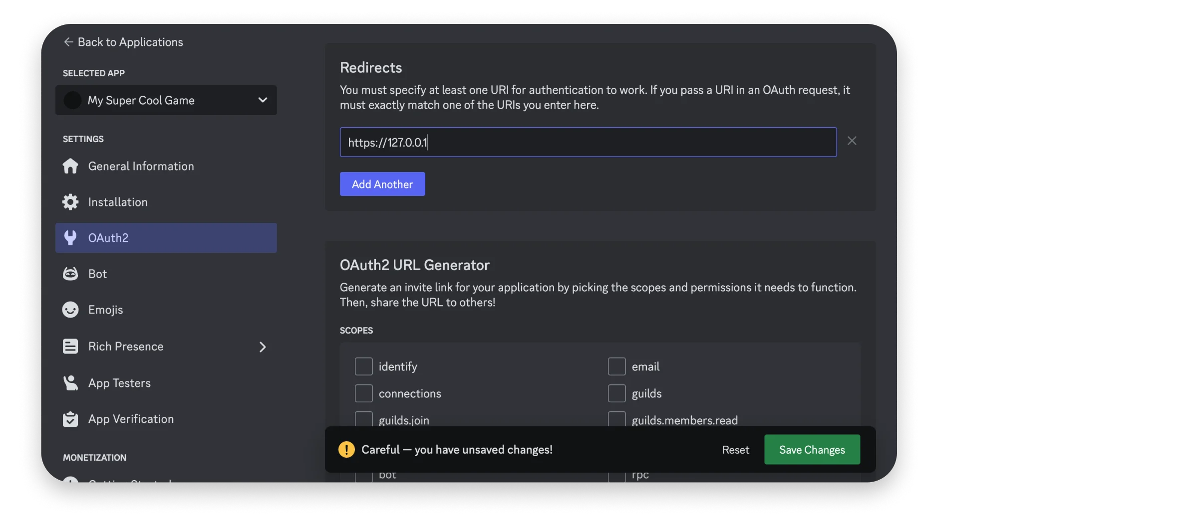Check the guilds scope
Image resolution: width=1180 pixels, height=522 pixels.
[x=617, y=393]
